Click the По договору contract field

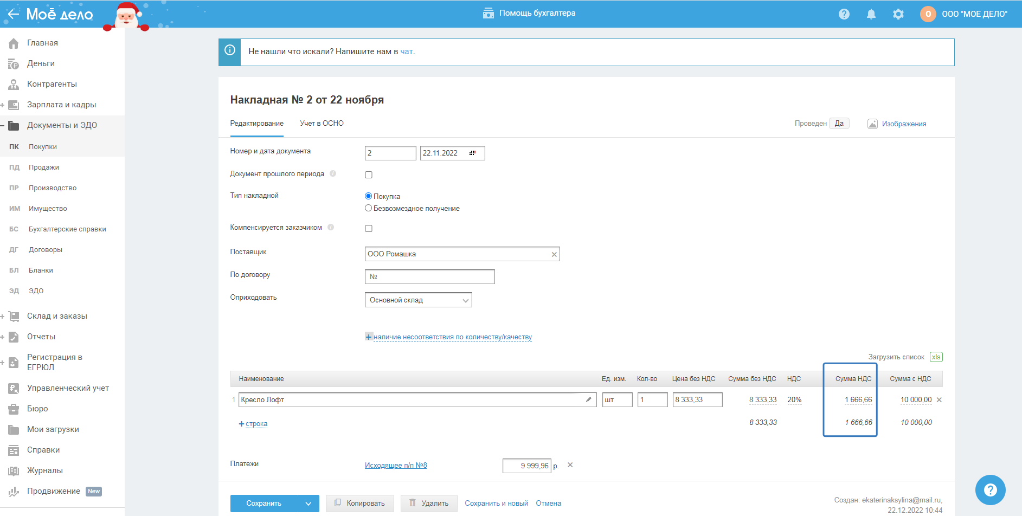(430, 276)
